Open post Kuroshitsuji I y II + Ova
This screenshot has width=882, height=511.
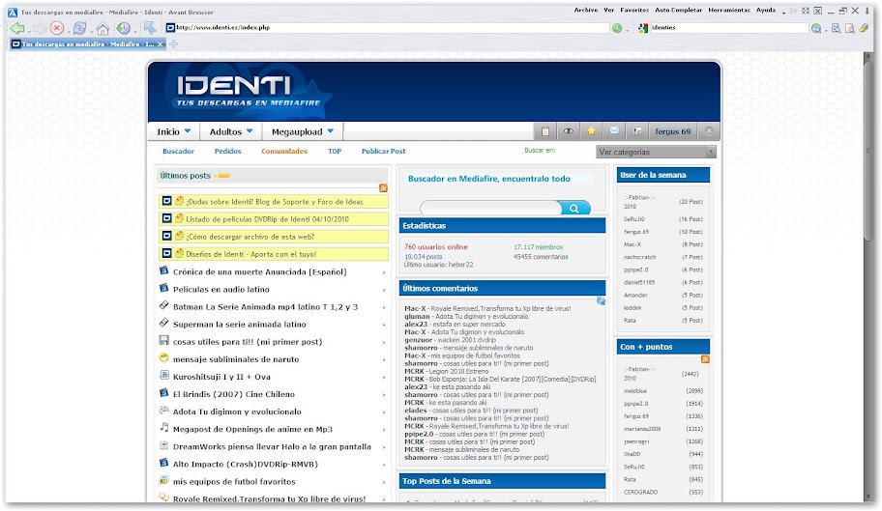221,377
